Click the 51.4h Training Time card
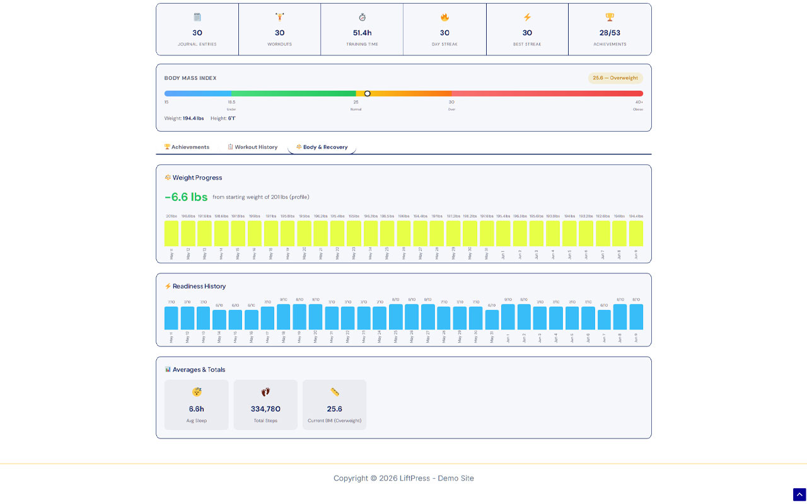Screen dimensions: 807x504 tap(362, 30)
